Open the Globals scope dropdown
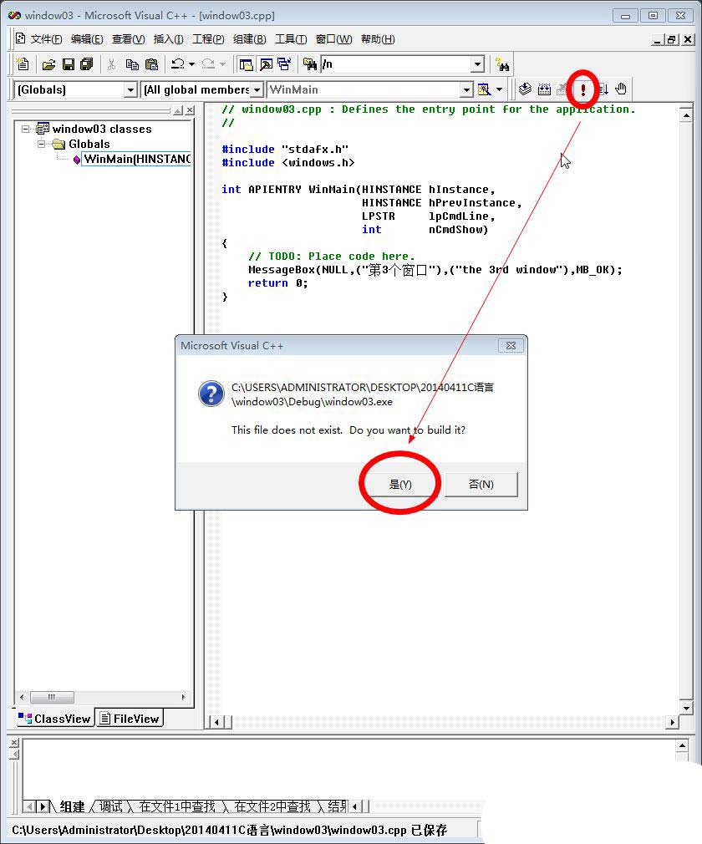 (x=130, y=89)
